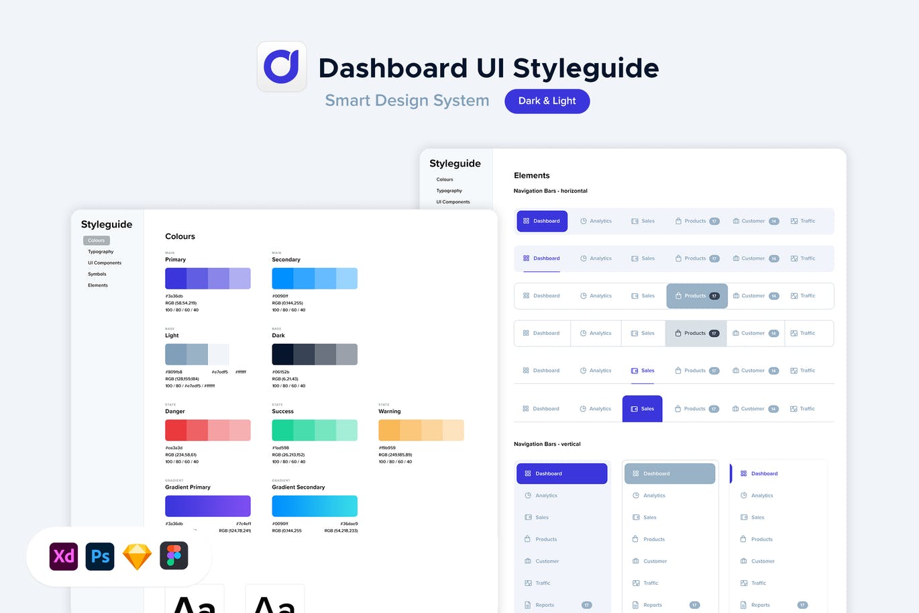Image resolution: width=919 pixels, height=613 pixels.
Task: Select Dashboard button in the blue vertical menu
Action: pos(561,473)
